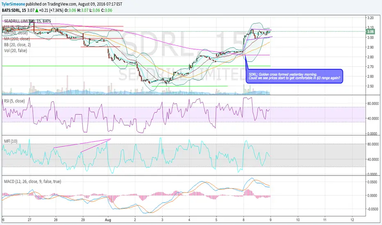Click the 3.00 price axis label

pyautogui.click(x=370, y=38)
